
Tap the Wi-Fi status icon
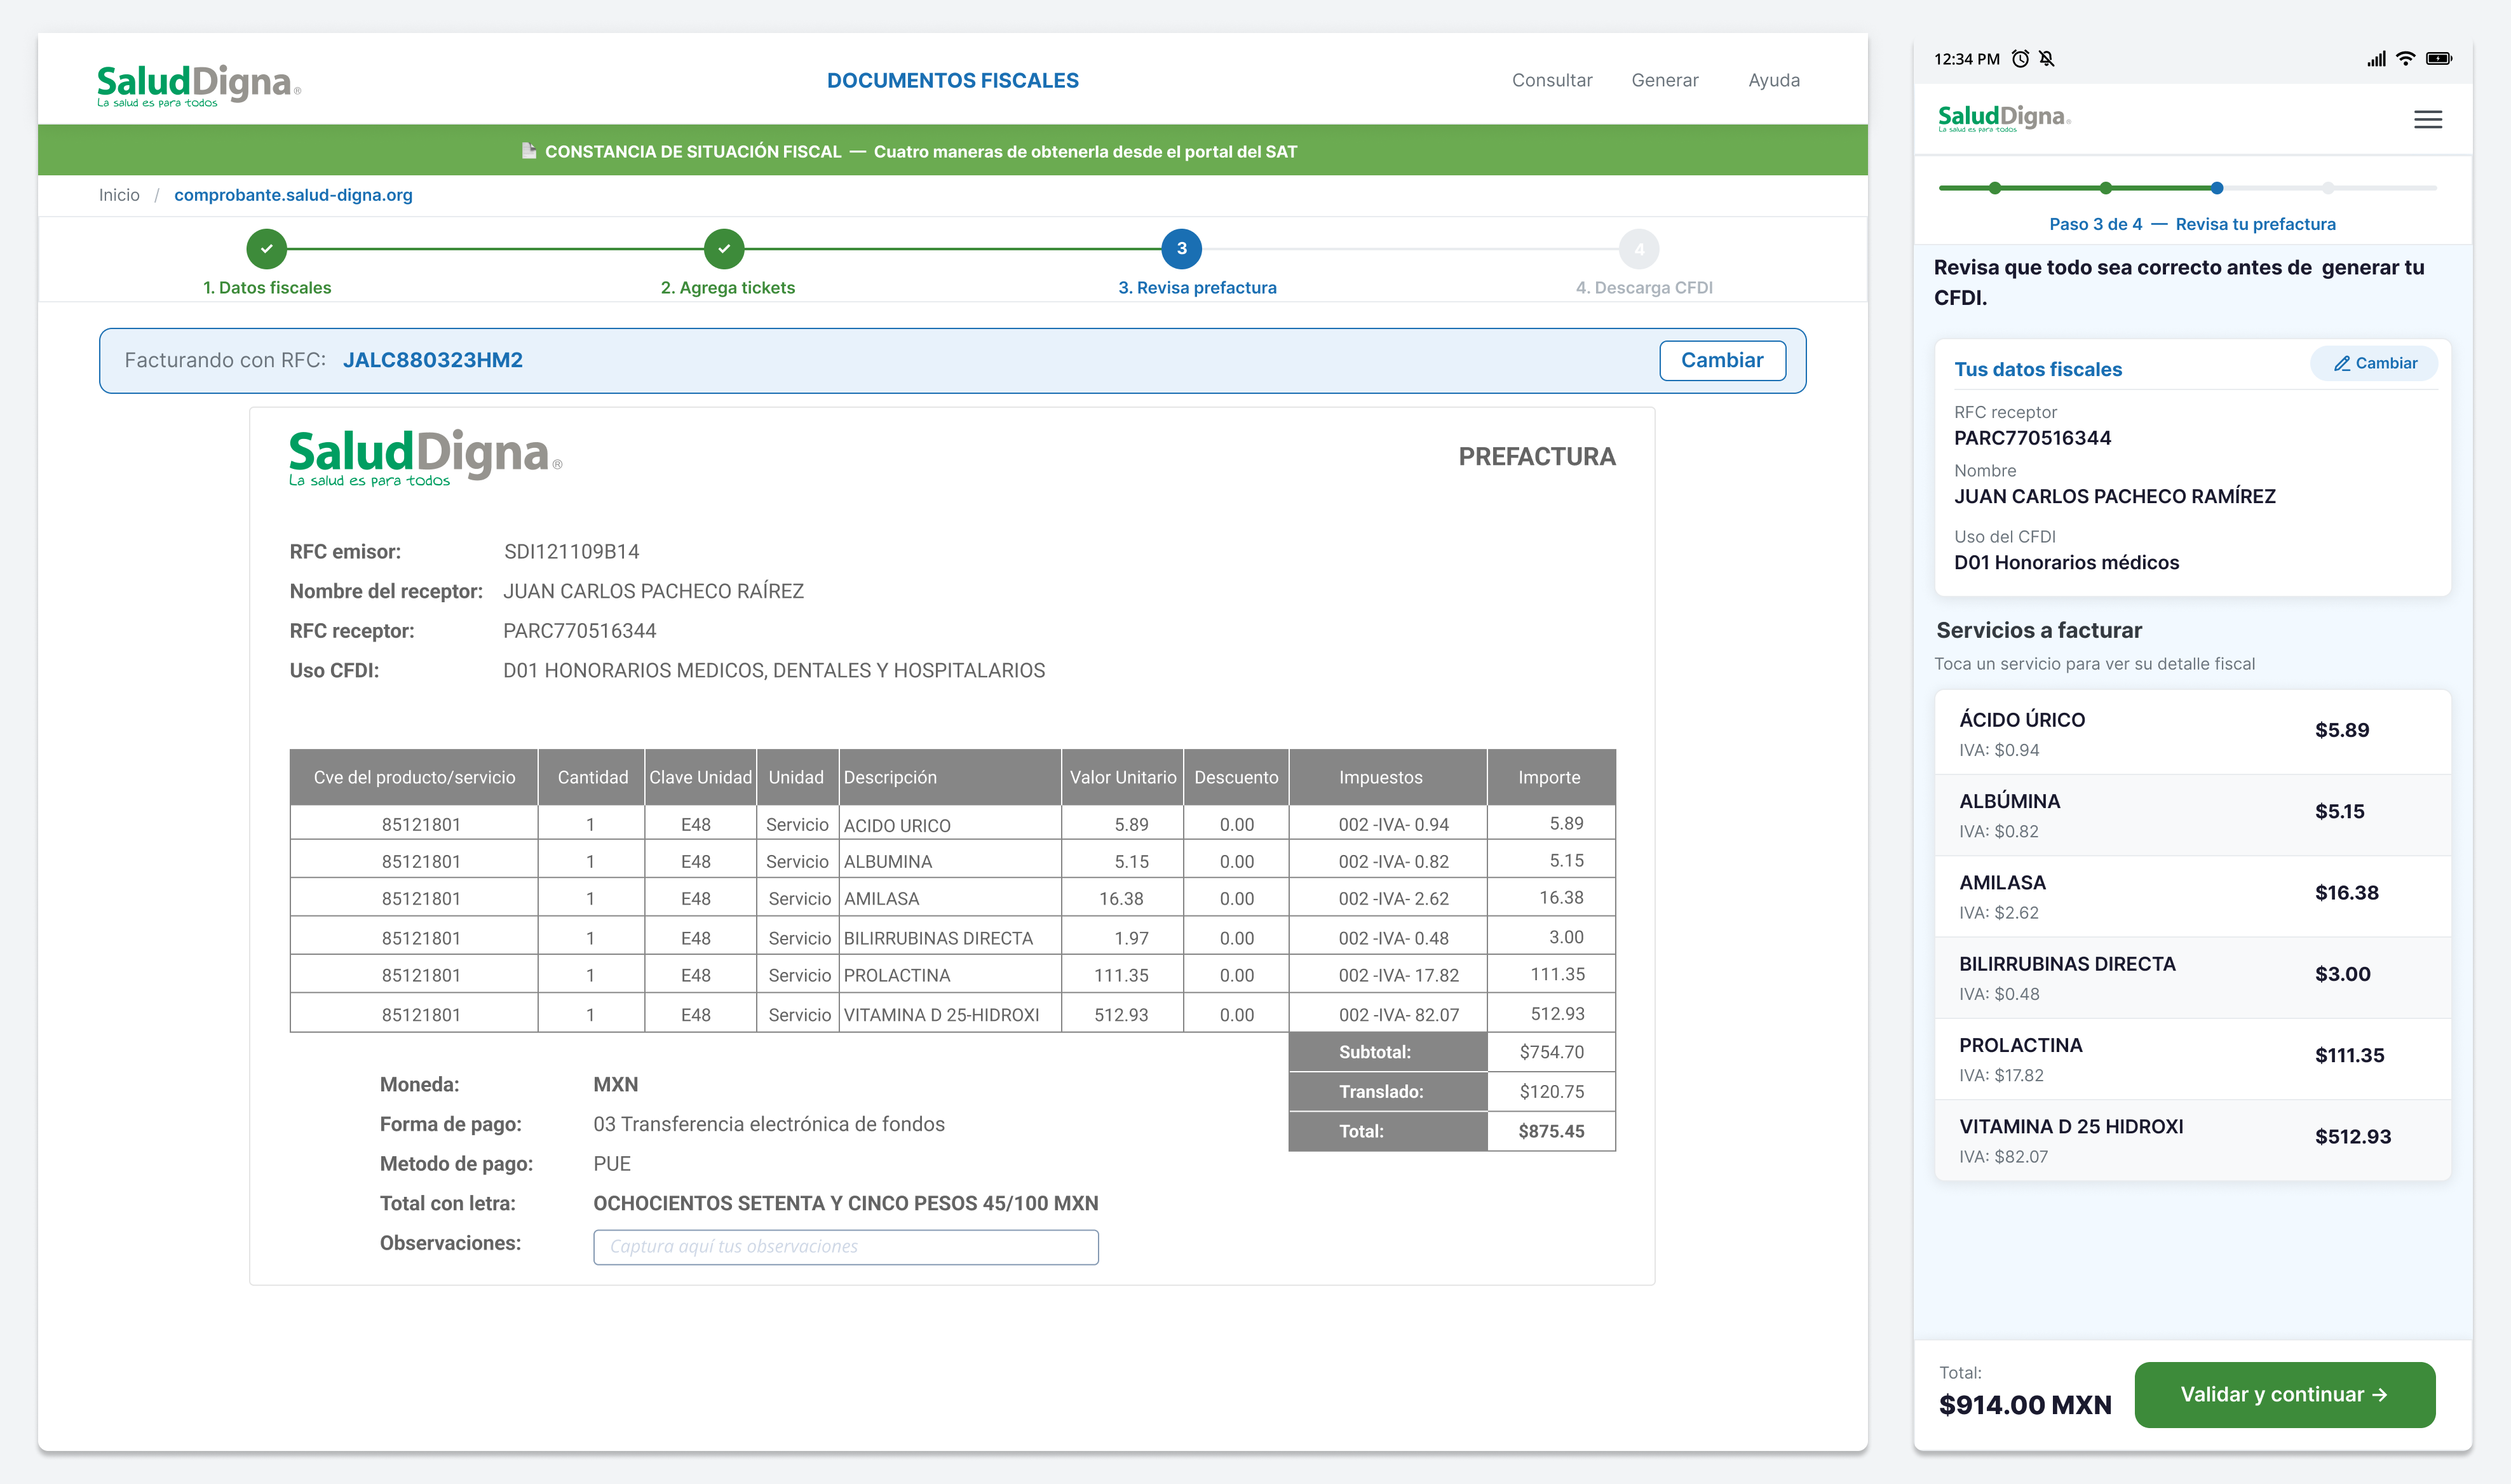pos(2405,59)
